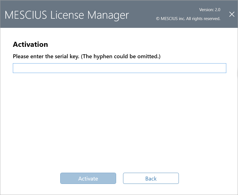This screenshot has width=238, height=195.
Task: Focus the empty text box under the instructions
Action: tap(119, 68)
